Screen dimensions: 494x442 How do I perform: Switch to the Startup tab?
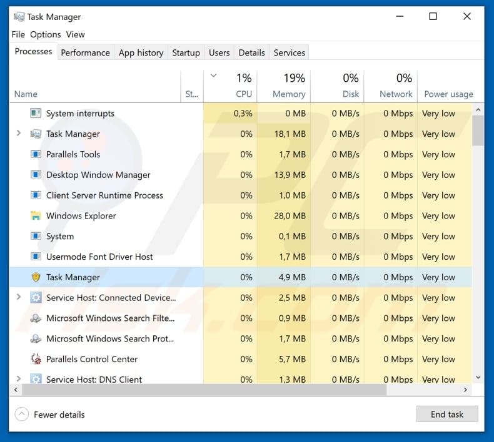coord(186,52)
